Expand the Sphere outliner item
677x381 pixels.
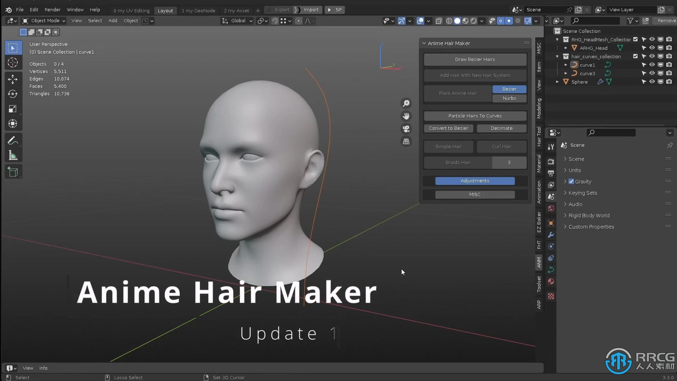557,81
